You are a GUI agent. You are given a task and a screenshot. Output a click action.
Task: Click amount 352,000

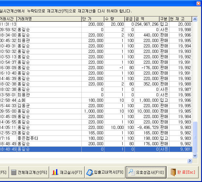coord(151,84)
